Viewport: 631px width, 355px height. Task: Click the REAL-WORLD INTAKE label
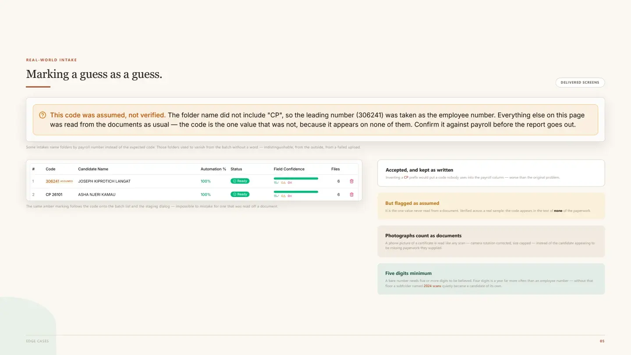[x=51, y=60]
